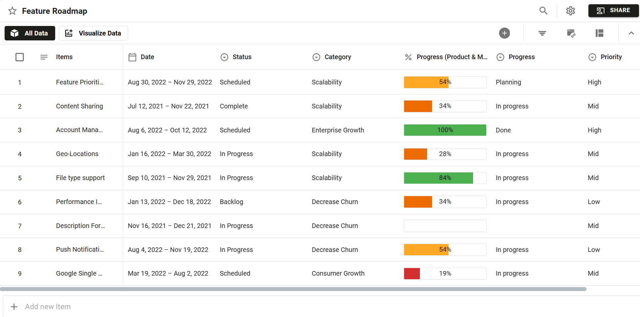This screenshot has width=640, height=317.
Task: Click the horizontal scrollbar under the table
Action: pos(293,289)
